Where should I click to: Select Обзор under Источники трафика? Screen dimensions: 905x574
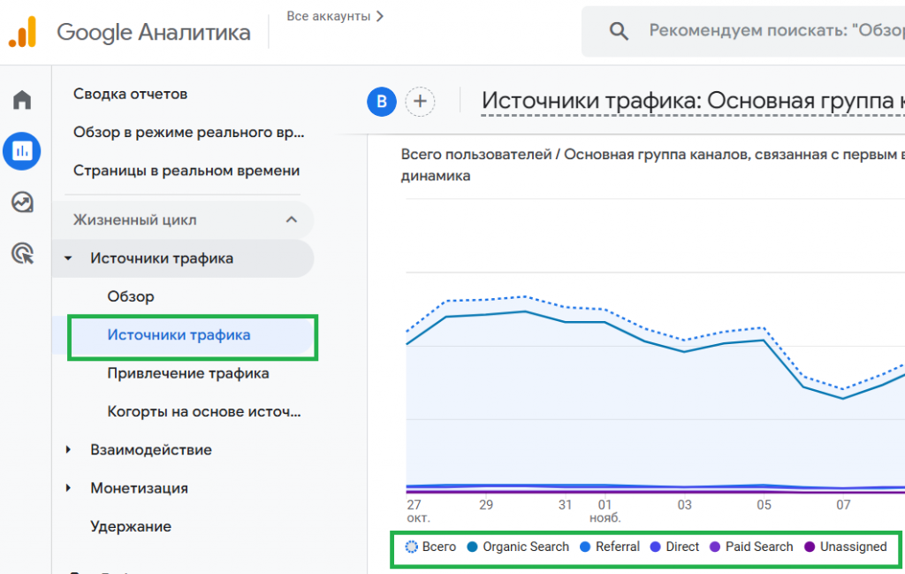coord(131,296)
